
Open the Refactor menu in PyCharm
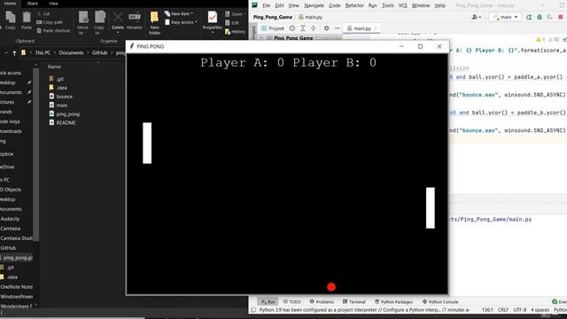[x=354, y=5]
